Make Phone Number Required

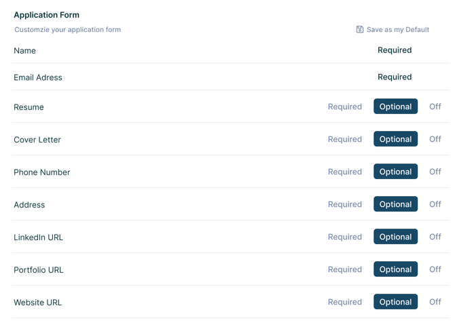345,172
